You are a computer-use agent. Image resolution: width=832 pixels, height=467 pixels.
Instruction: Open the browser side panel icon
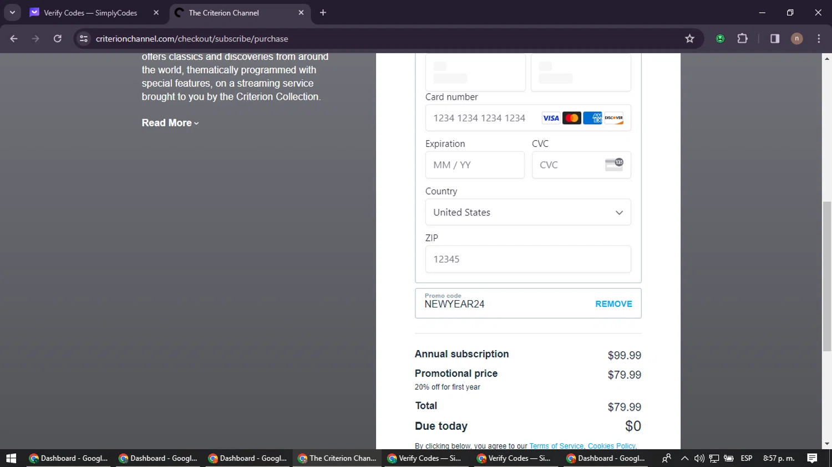[x=775, y=39]
